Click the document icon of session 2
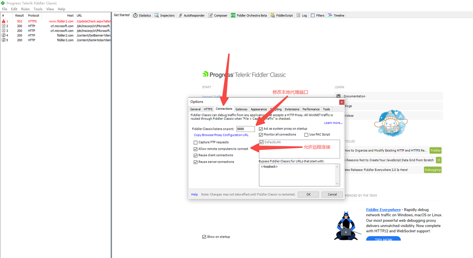The width and height of the screenshot is (473, 258). (3, 26)
